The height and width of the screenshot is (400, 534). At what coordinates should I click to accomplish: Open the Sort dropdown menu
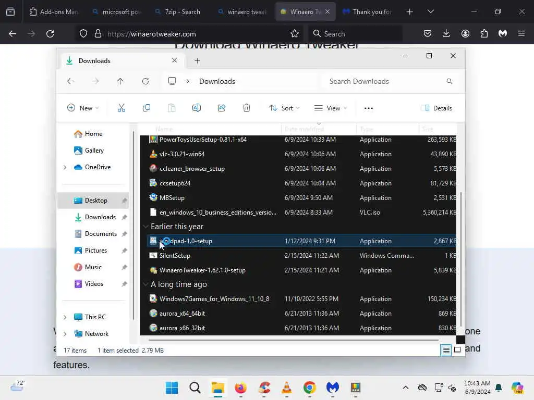click(284, 108)
